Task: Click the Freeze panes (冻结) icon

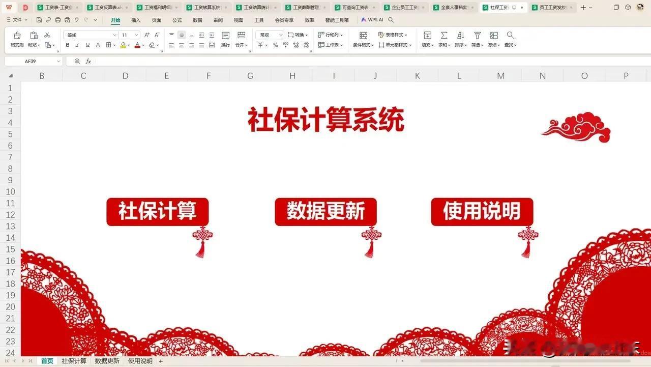Action: coord(494,35)
